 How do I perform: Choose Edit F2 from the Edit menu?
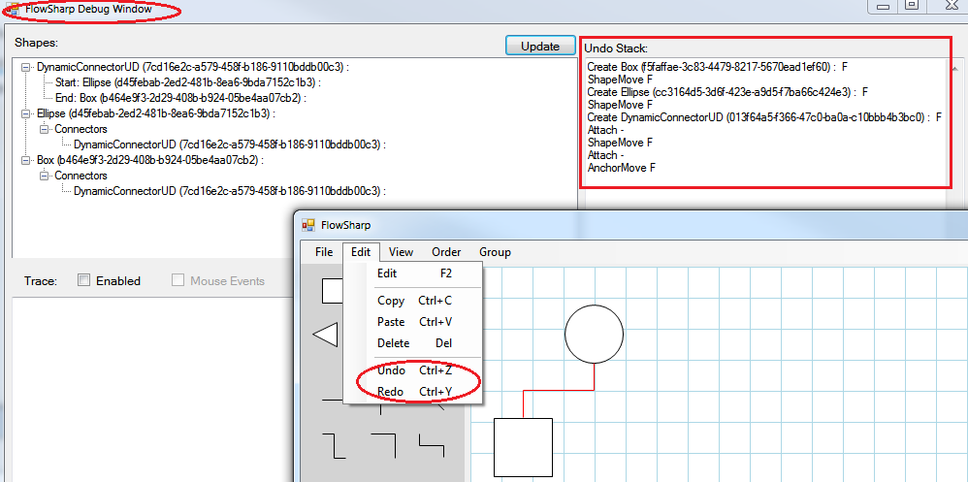(413, 273)
